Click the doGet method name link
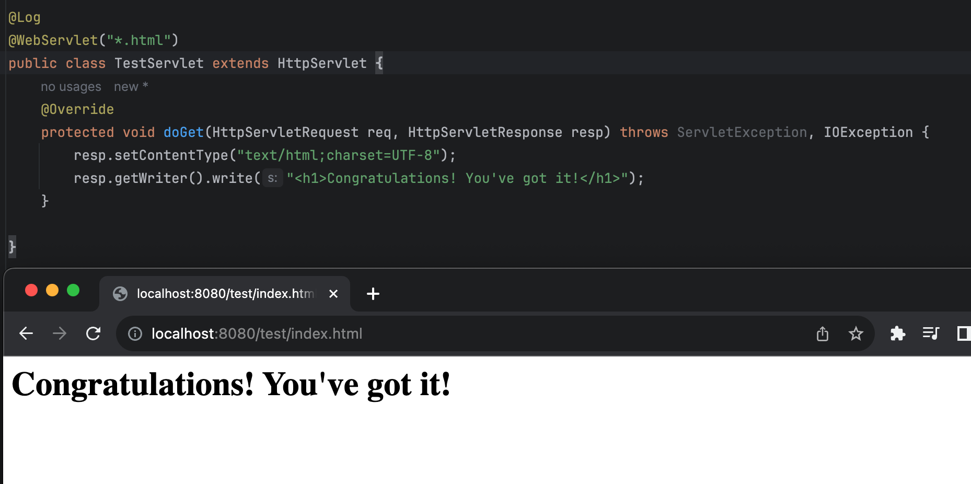This screenshot has height=484, width=971. [x=183, y=132]
